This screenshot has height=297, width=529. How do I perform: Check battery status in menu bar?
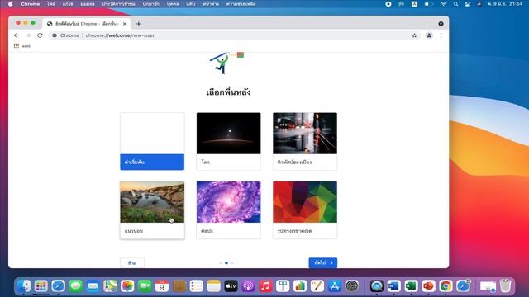(428, 4)
